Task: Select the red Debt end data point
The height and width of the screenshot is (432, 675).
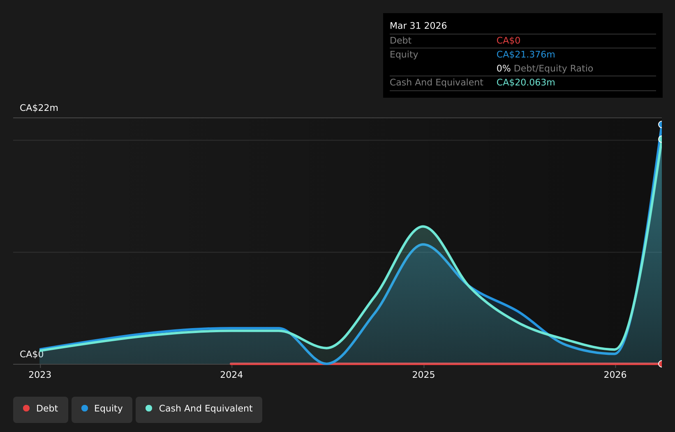Action: coord(661,364)
